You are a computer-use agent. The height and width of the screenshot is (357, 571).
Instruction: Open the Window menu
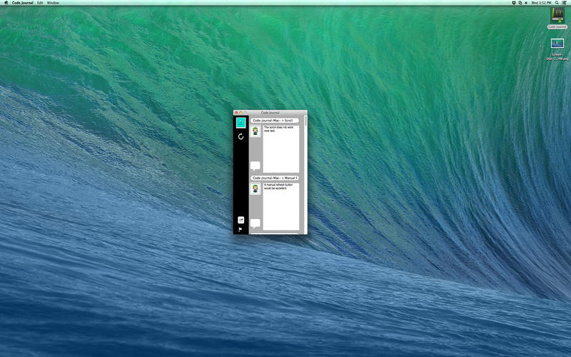[53, 3]
